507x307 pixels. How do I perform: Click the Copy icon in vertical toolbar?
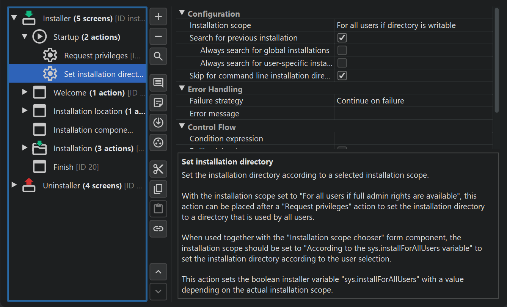pos(159,189)
